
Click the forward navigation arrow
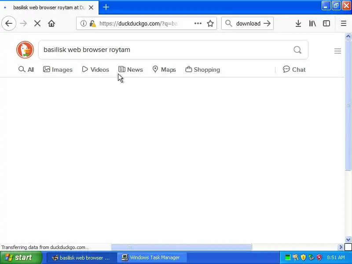[23, 23]
